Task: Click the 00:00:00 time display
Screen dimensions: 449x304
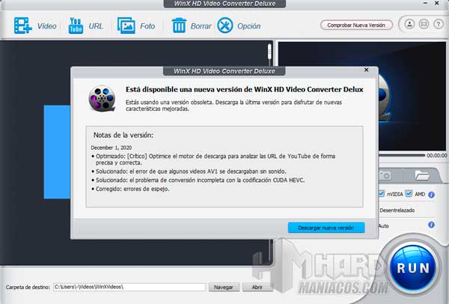Action: coord(437,155)
